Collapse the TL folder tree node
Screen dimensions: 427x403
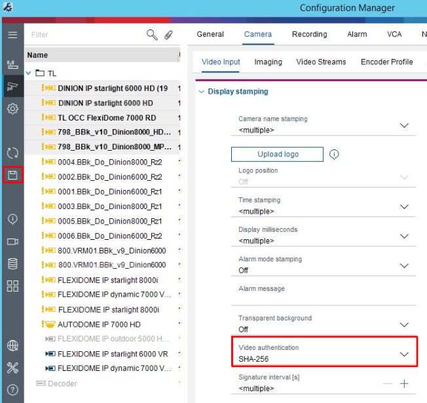(x=29, y=73)
